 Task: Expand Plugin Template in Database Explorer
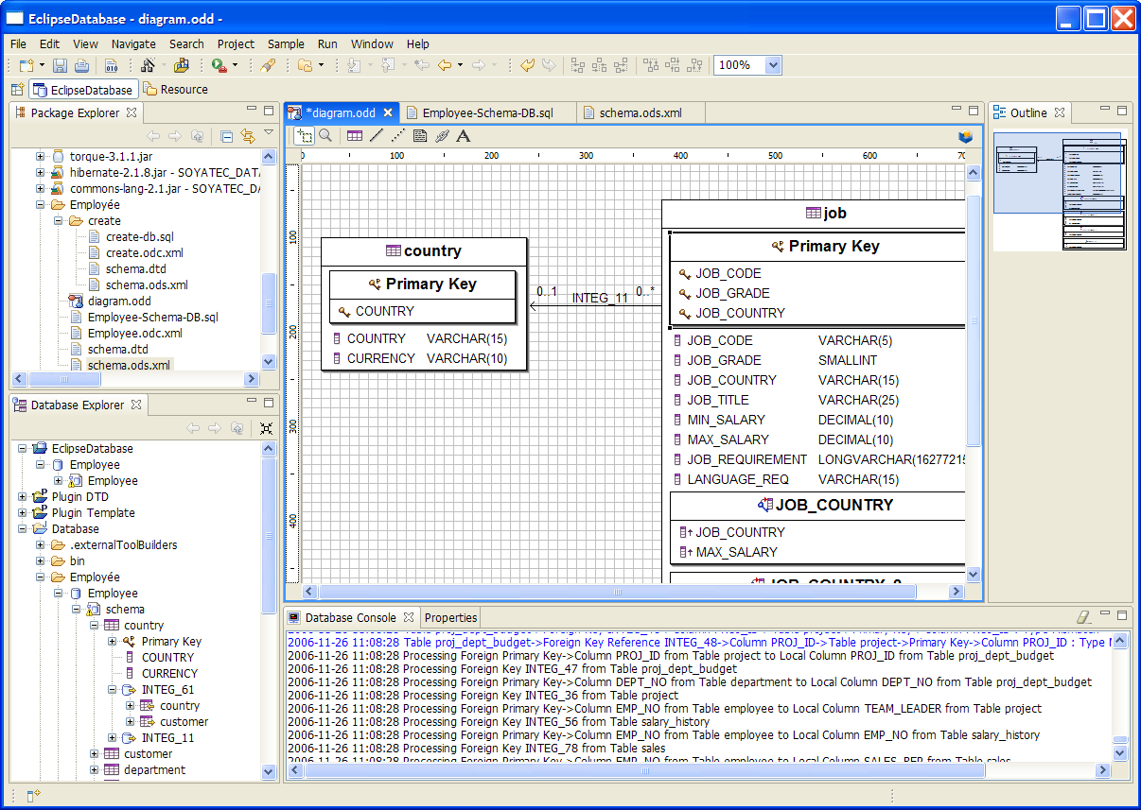pos(23,512)
